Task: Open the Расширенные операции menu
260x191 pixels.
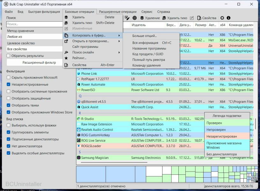Action: click(x=118, y=12)
